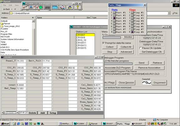Toggle the Port #8 checkbox
The image size is (180, 126).
[114, 32]
